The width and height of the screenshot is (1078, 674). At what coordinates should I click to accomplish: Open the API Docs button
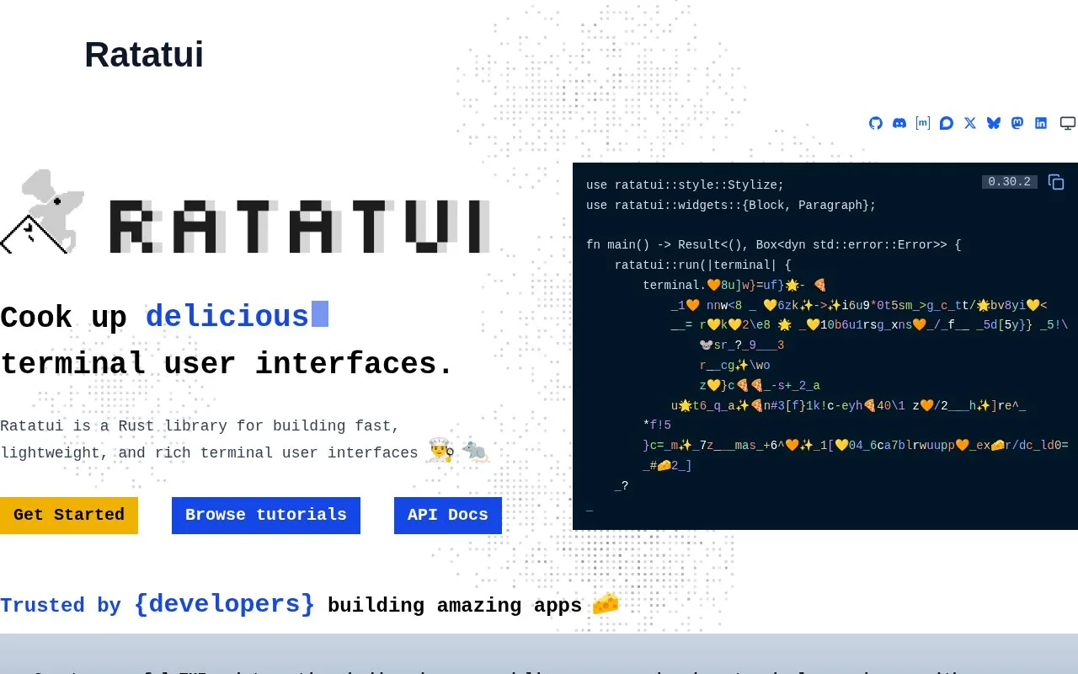coord(448,516)
